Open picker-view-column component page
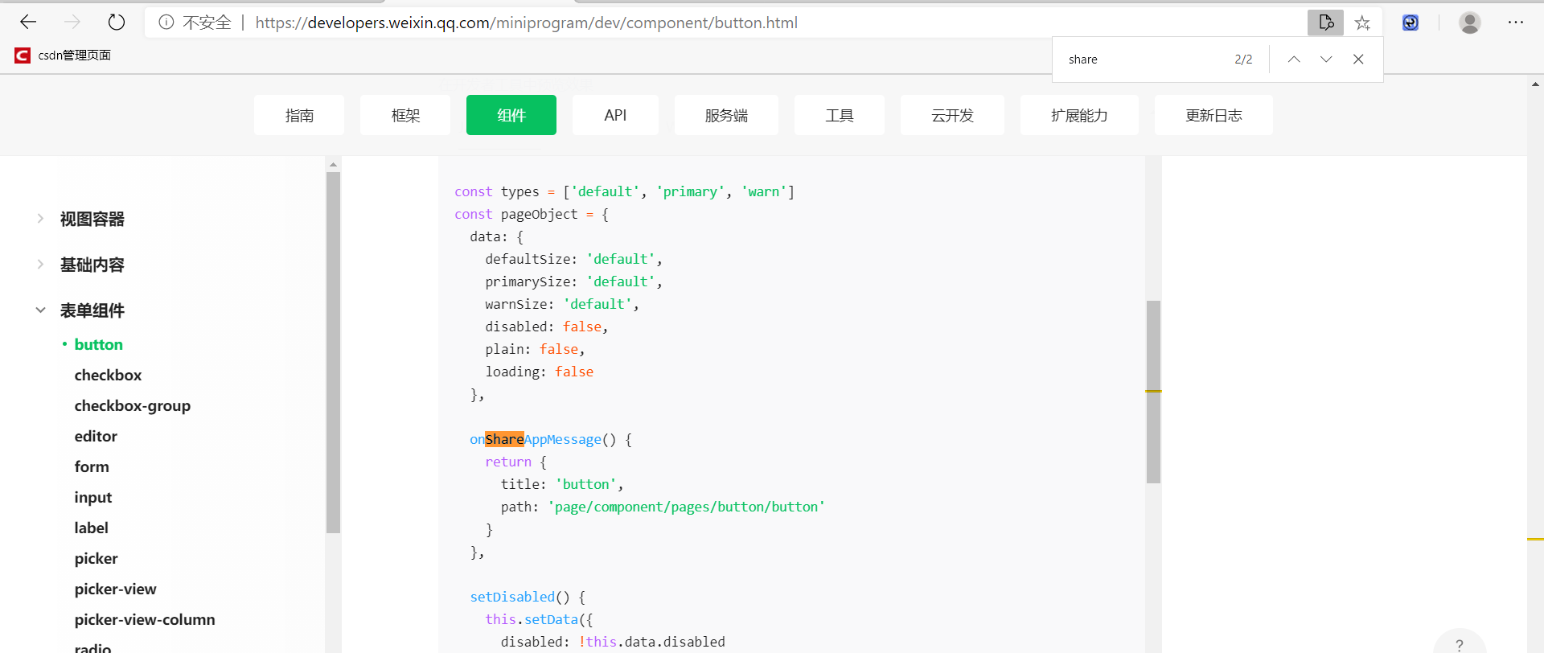1544x653 pixels. (145, 619)
